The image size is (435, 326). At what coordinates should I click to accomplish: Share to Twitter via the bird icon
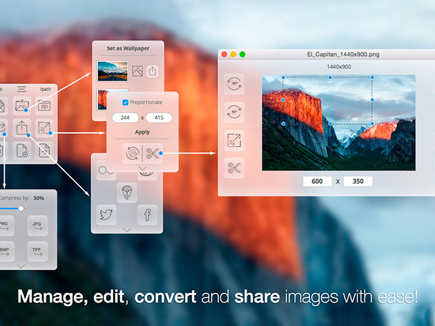(x=106, y=214)
